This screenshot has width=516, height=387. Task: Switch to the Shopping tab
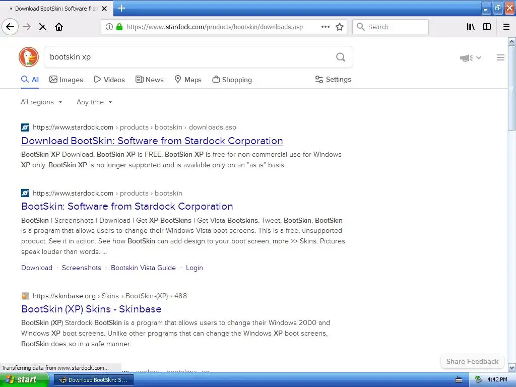click(x=232, y=80)
